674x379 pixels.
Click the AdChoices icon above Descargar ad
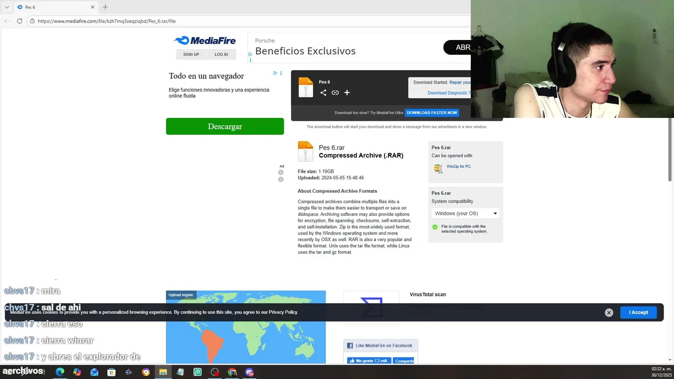click(x=275, y=73)
